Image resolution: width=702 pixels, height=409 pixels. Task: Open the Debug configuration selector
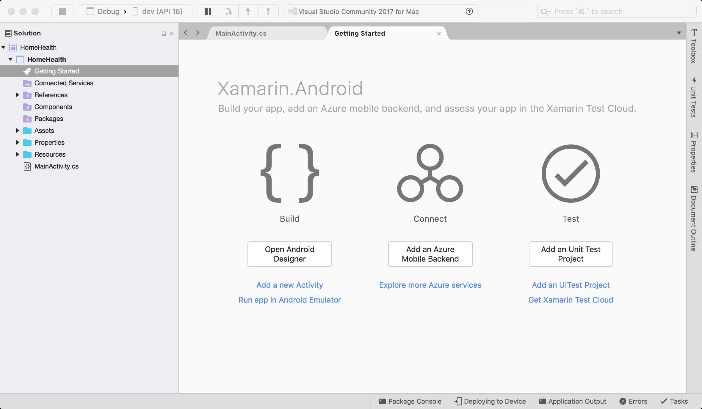(103, 11)
